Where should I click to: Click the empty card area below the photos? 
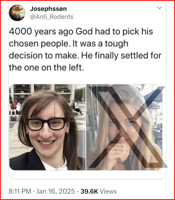(87, 174)
